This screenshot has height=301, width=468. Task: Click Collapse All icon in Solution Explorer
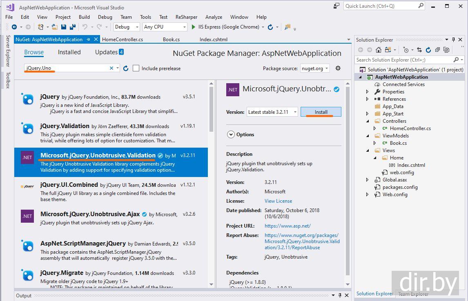point(437,50)
